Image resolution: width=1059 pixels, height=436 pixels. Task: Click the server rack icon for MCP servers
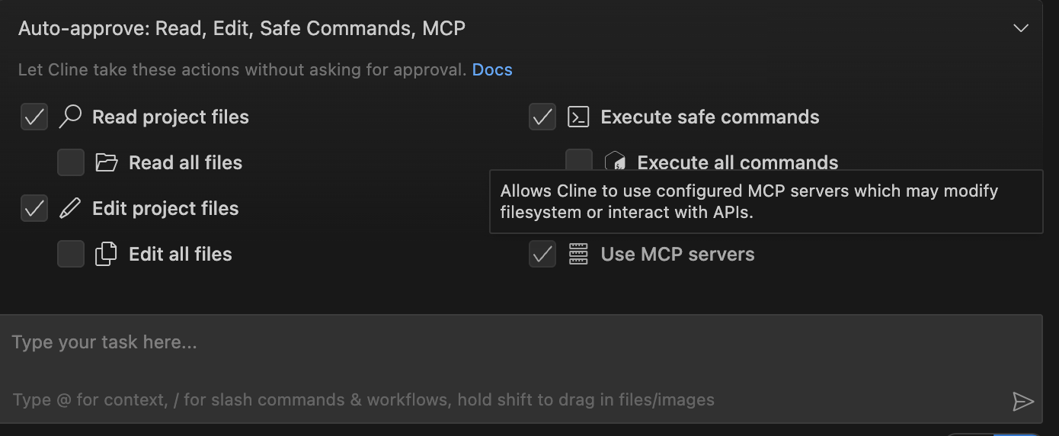point(579,254)
